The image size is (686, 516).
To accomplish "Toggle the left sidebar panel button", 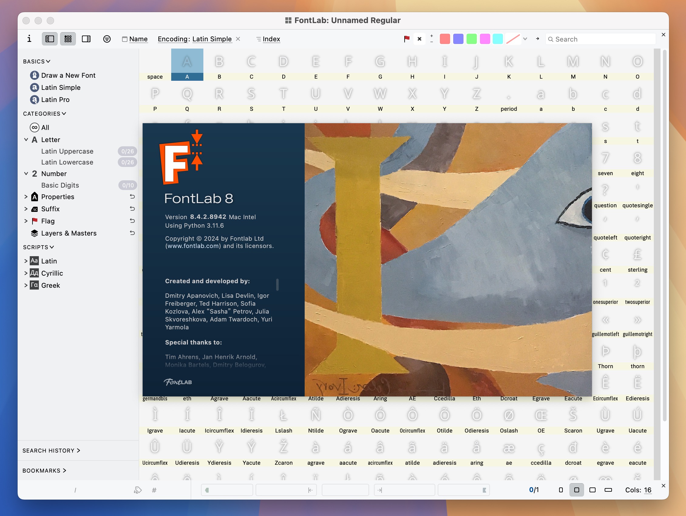I will click(x=49, y=39).
